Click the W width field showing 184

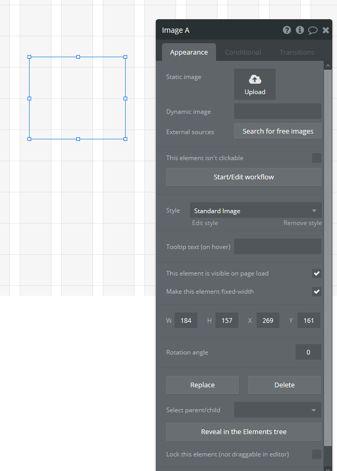pos(186,321)
